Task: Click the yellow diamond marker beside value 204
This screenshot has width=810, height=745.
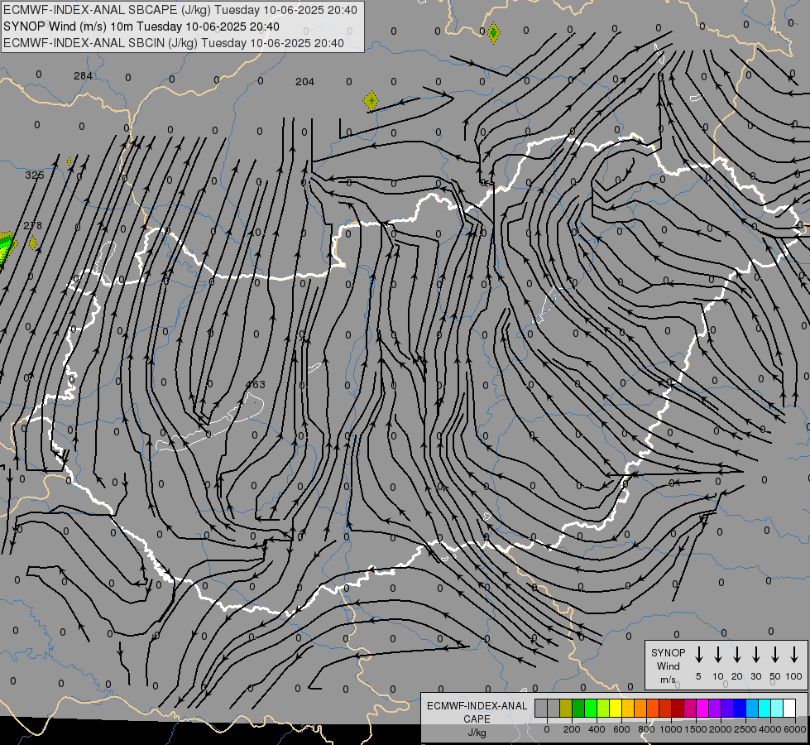Action: click(371, 101)
